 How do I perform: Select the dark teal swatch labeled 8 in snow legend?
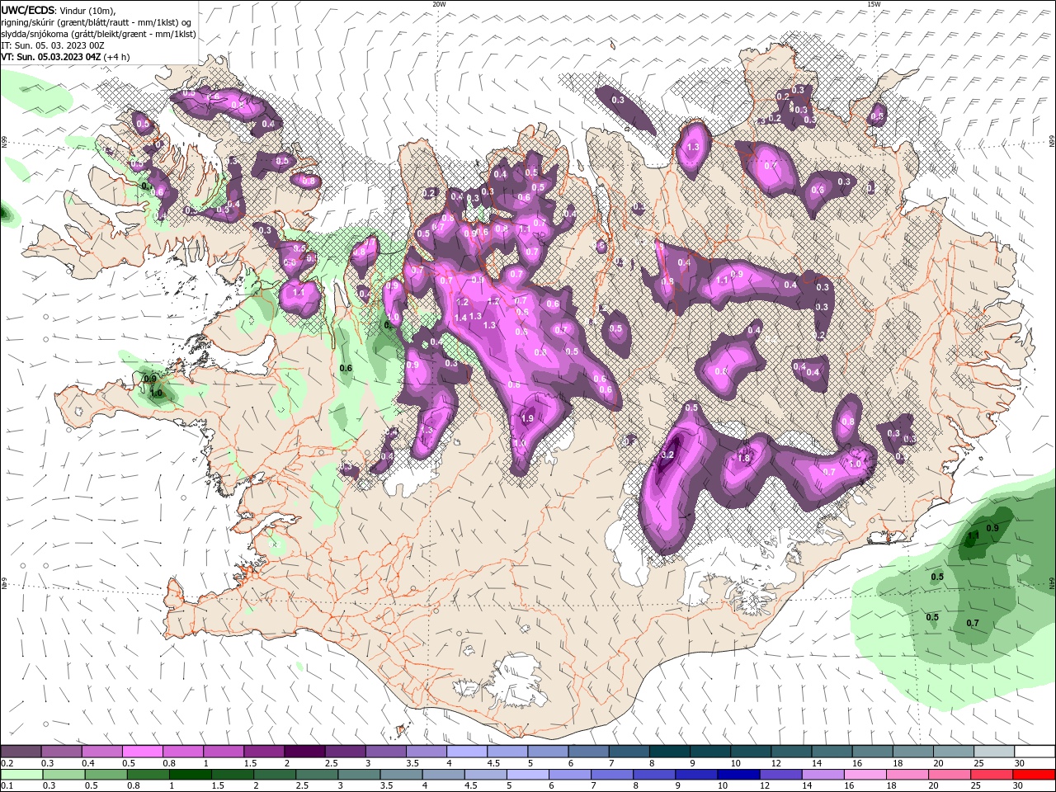point(670,752)
